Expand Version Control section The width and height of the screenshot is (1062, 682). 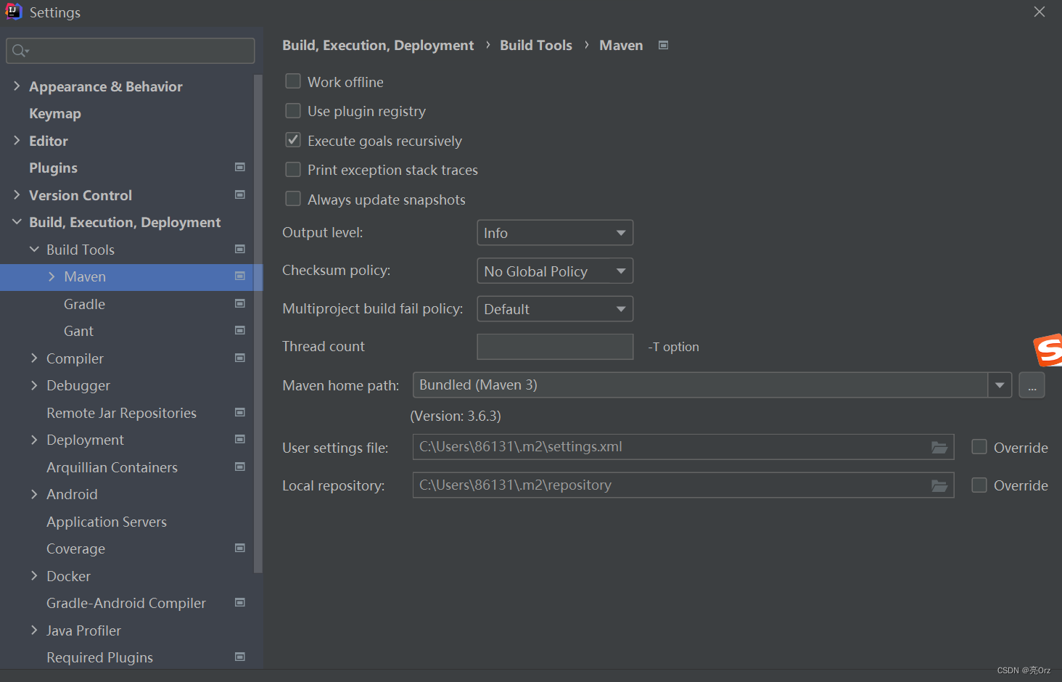[x=17, y=195]
